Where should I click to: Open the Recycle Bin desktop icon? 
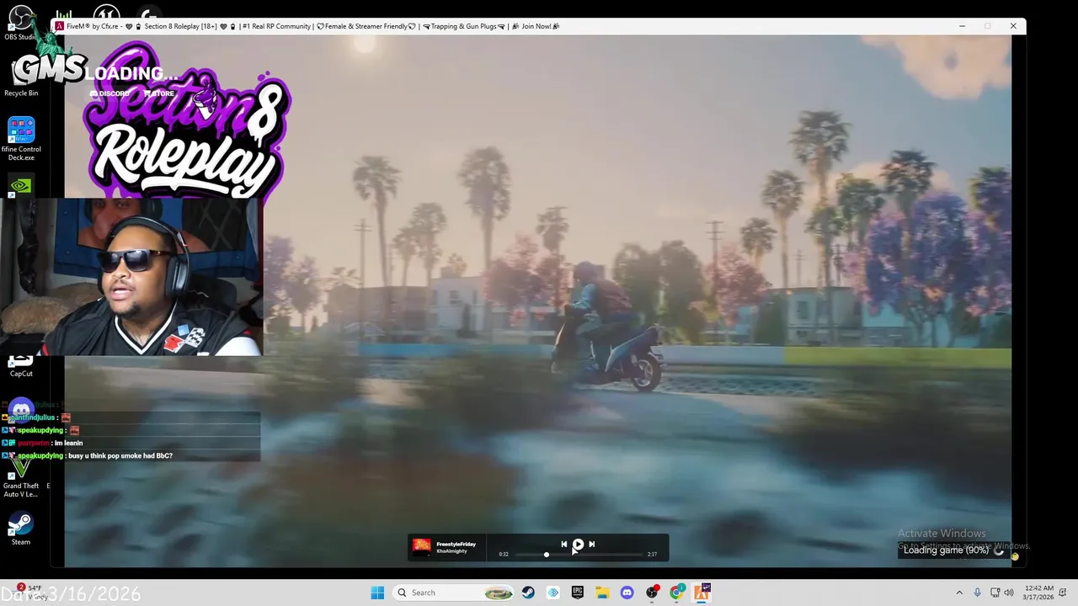pos(21,77)
